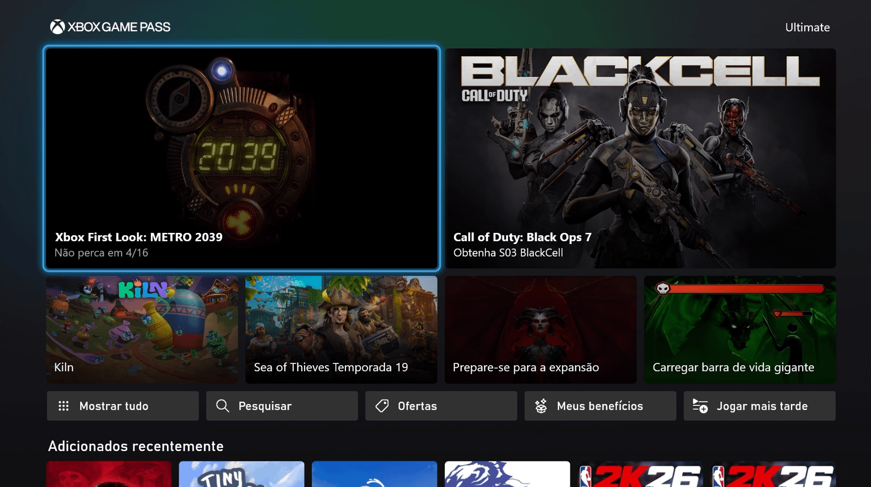Image resolution: width=871 pixels, height=487 pixels.
Task: Open Meus benefícios perks page
Action: pos(600,406)
